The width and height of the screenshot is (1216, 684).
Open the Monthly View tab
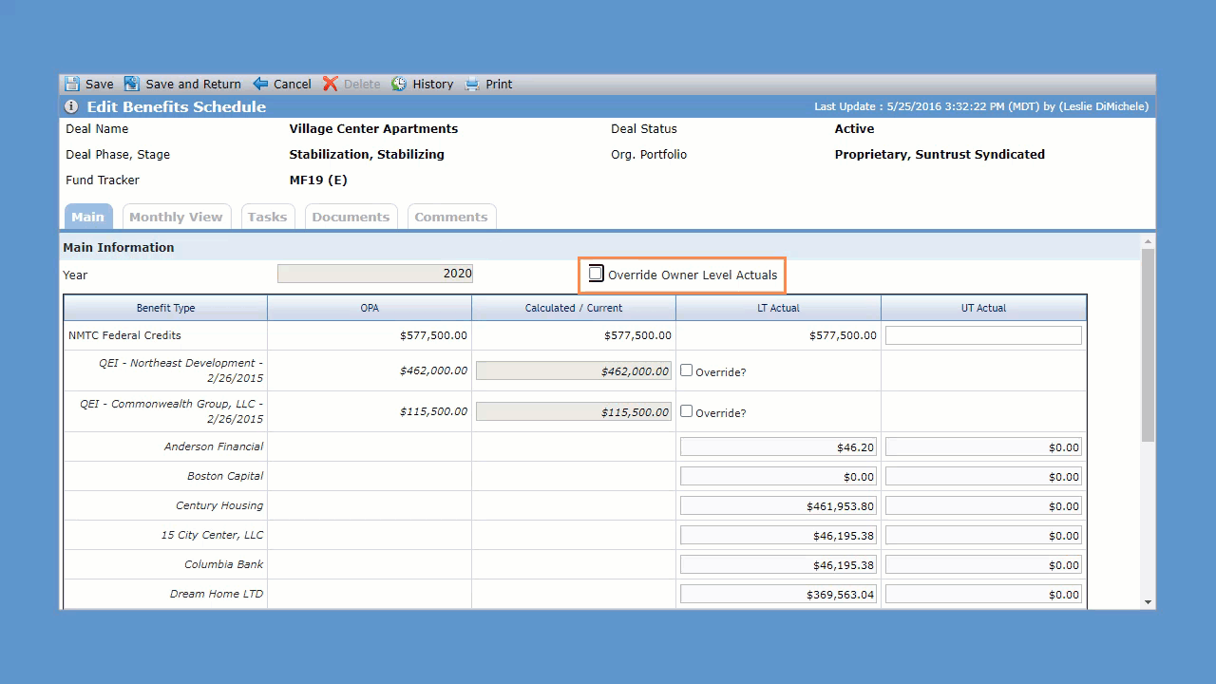tap(176, 217)
